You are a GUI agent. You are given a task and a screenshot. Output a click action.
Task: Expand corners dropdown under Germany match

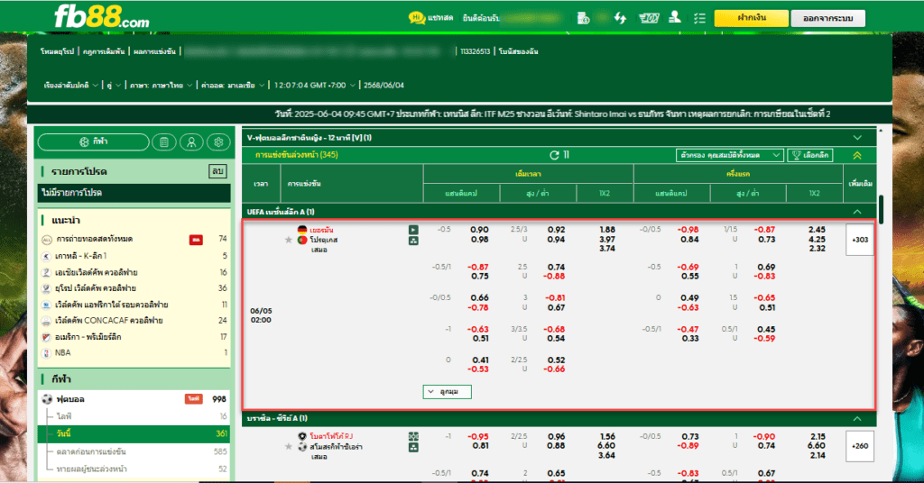point(448,392)
